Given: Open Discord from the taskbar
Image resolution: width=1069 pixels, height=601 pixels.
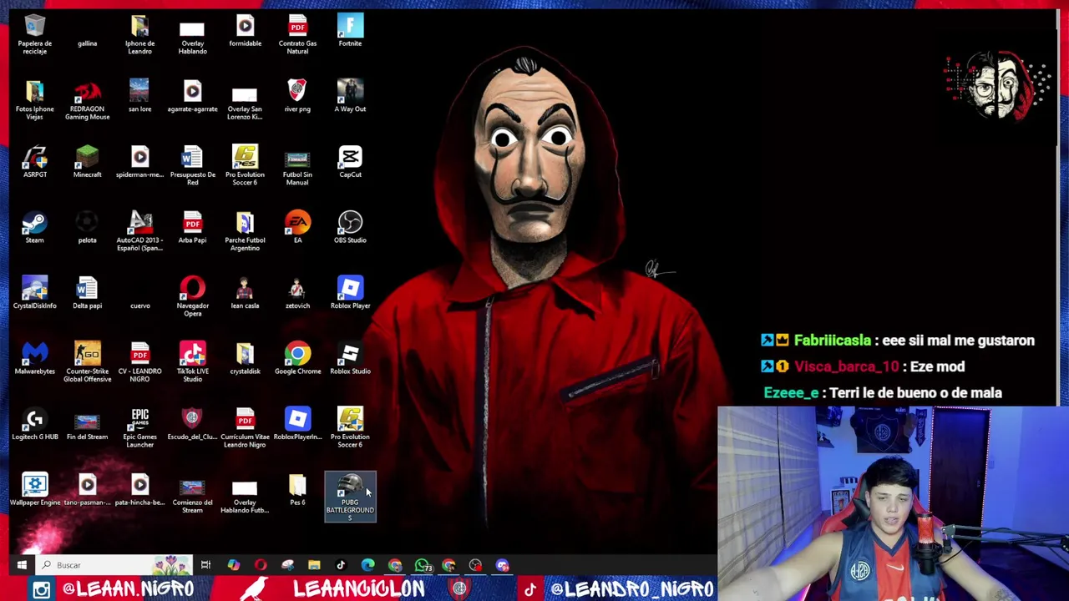Looking at the screenshot, I should (x=503, y=565).
